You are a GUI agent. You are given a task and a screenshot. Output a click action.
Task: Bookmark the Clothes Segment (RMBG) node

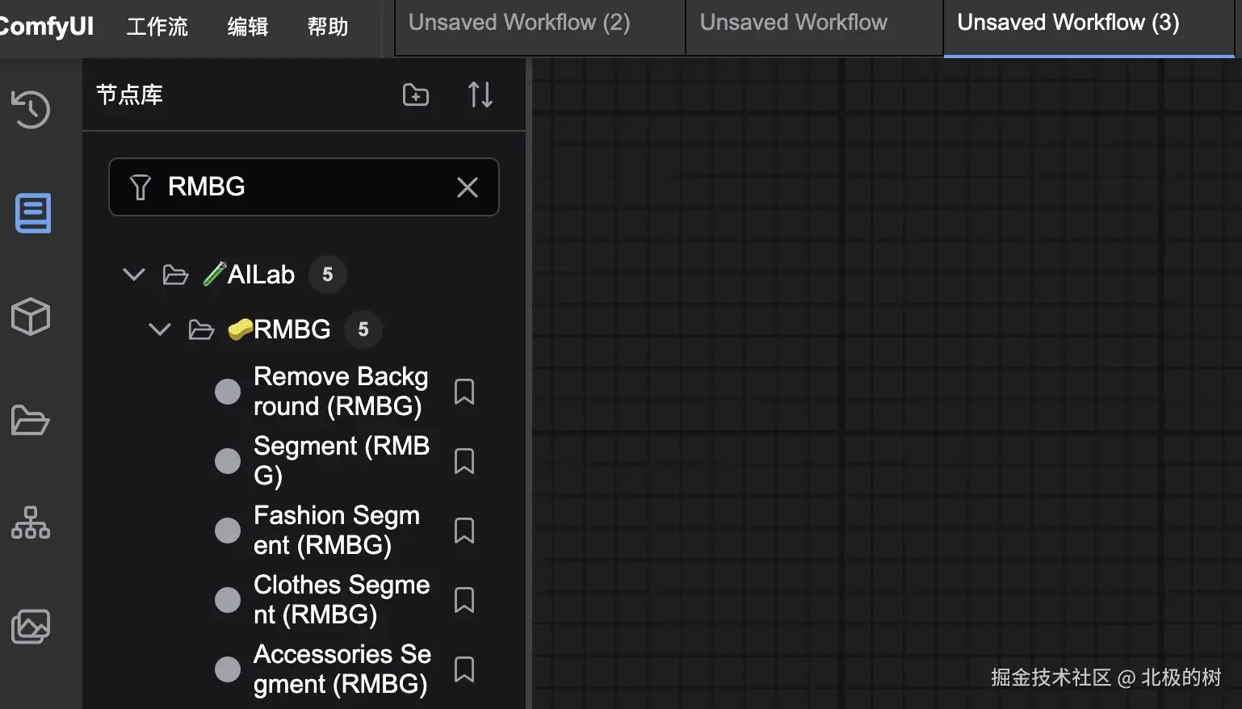coord(464,600)
